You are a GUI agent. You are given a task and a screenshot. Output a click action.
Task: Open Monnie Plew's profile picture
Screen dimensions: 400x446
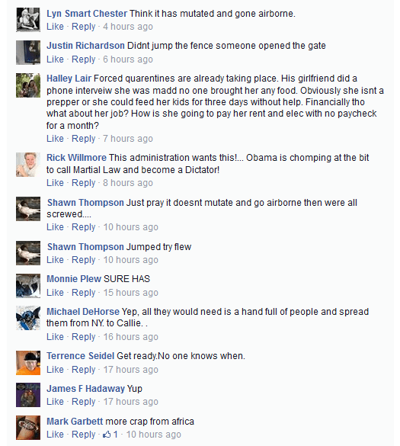(x=28, y=286)
